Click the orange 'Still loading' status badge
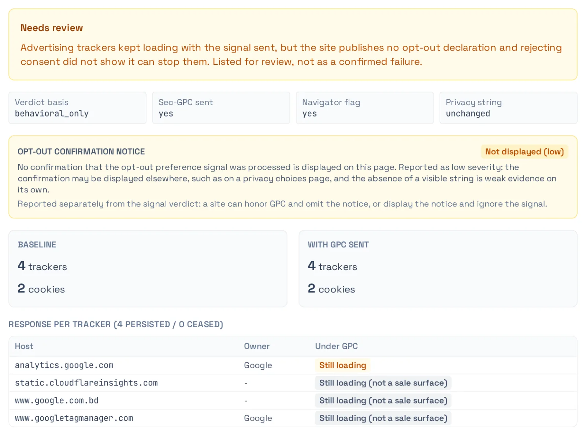Image resolution: width=586 pixels, height=435 pixels. tap(342, 365)
